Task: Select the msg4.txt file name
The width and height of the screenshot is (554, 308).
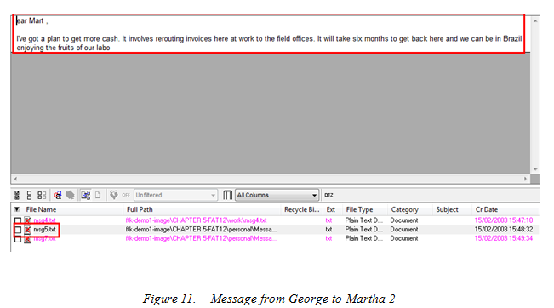Action: pyautogui.click(x=44, y=220)
